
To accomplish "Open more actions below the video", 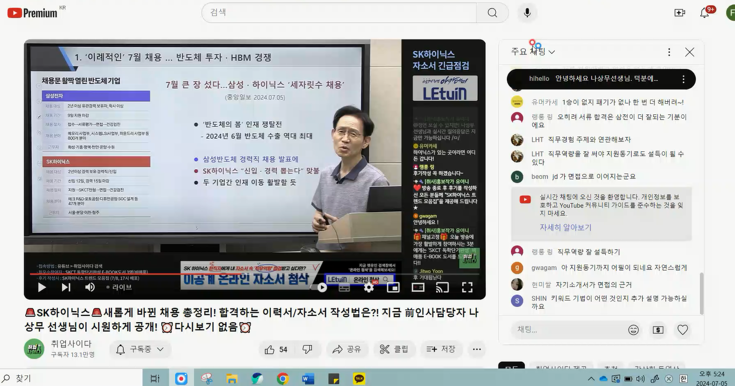I will click(477, 349).
